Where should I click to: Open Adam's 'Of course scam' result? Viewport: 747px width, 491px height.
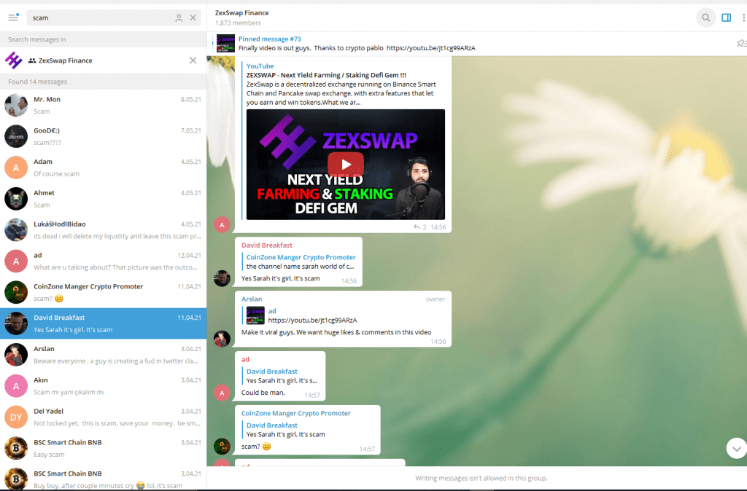pyautogui.click(x=104, y=168)
